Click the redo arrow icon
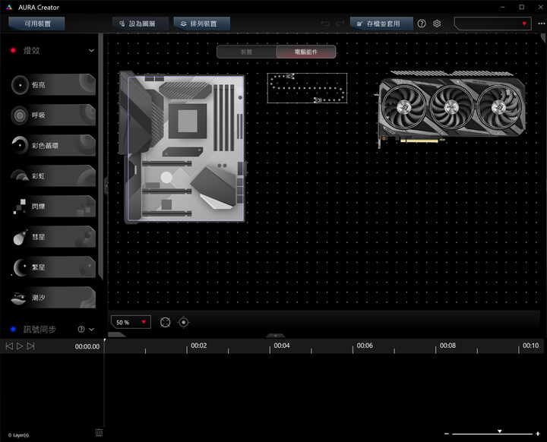Screen dimensions: 547x442 (340, 24)
